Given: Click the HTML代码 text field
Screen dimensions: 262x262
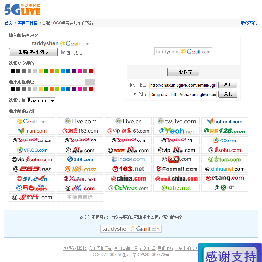Looking at the screenshot, I should click(x=183, y=94).
